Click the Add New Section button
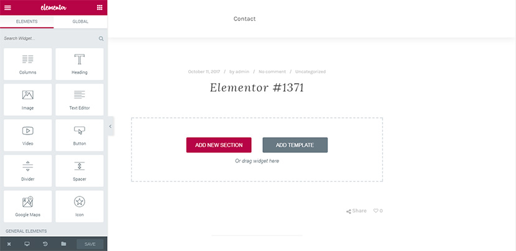 [219, 145]
